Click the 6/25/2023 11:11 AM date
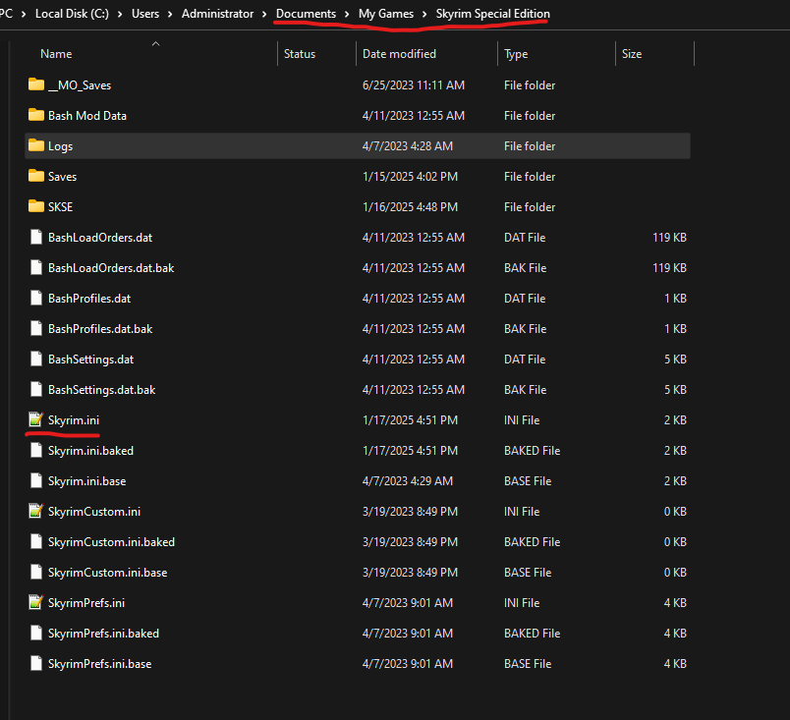This screenshot has height=720, width=790. coord(414,85)
